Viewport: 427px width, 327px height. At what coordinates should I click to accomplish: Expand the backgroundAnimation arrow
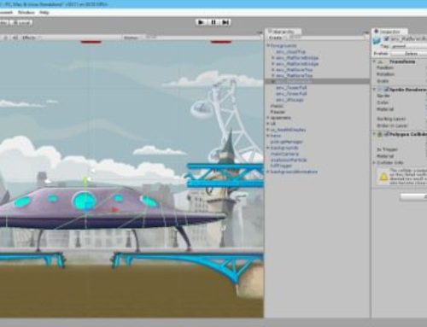(x=268, y=172)
